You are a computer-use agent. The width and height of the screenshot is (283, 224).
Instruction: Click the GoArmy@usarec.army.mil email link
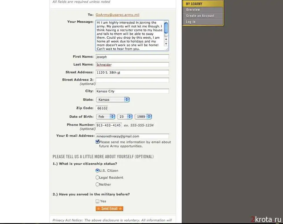(117, 15)
